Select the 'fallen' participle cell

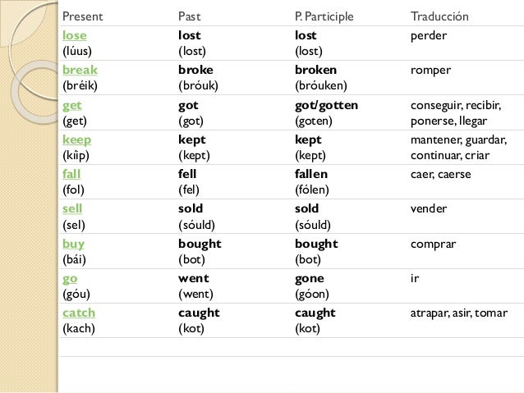tap(310, 174)
